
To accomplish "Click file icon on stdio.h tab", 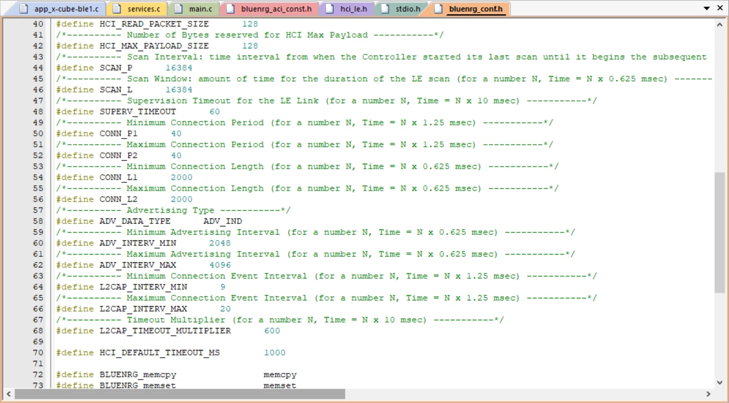I will (385, 9).
